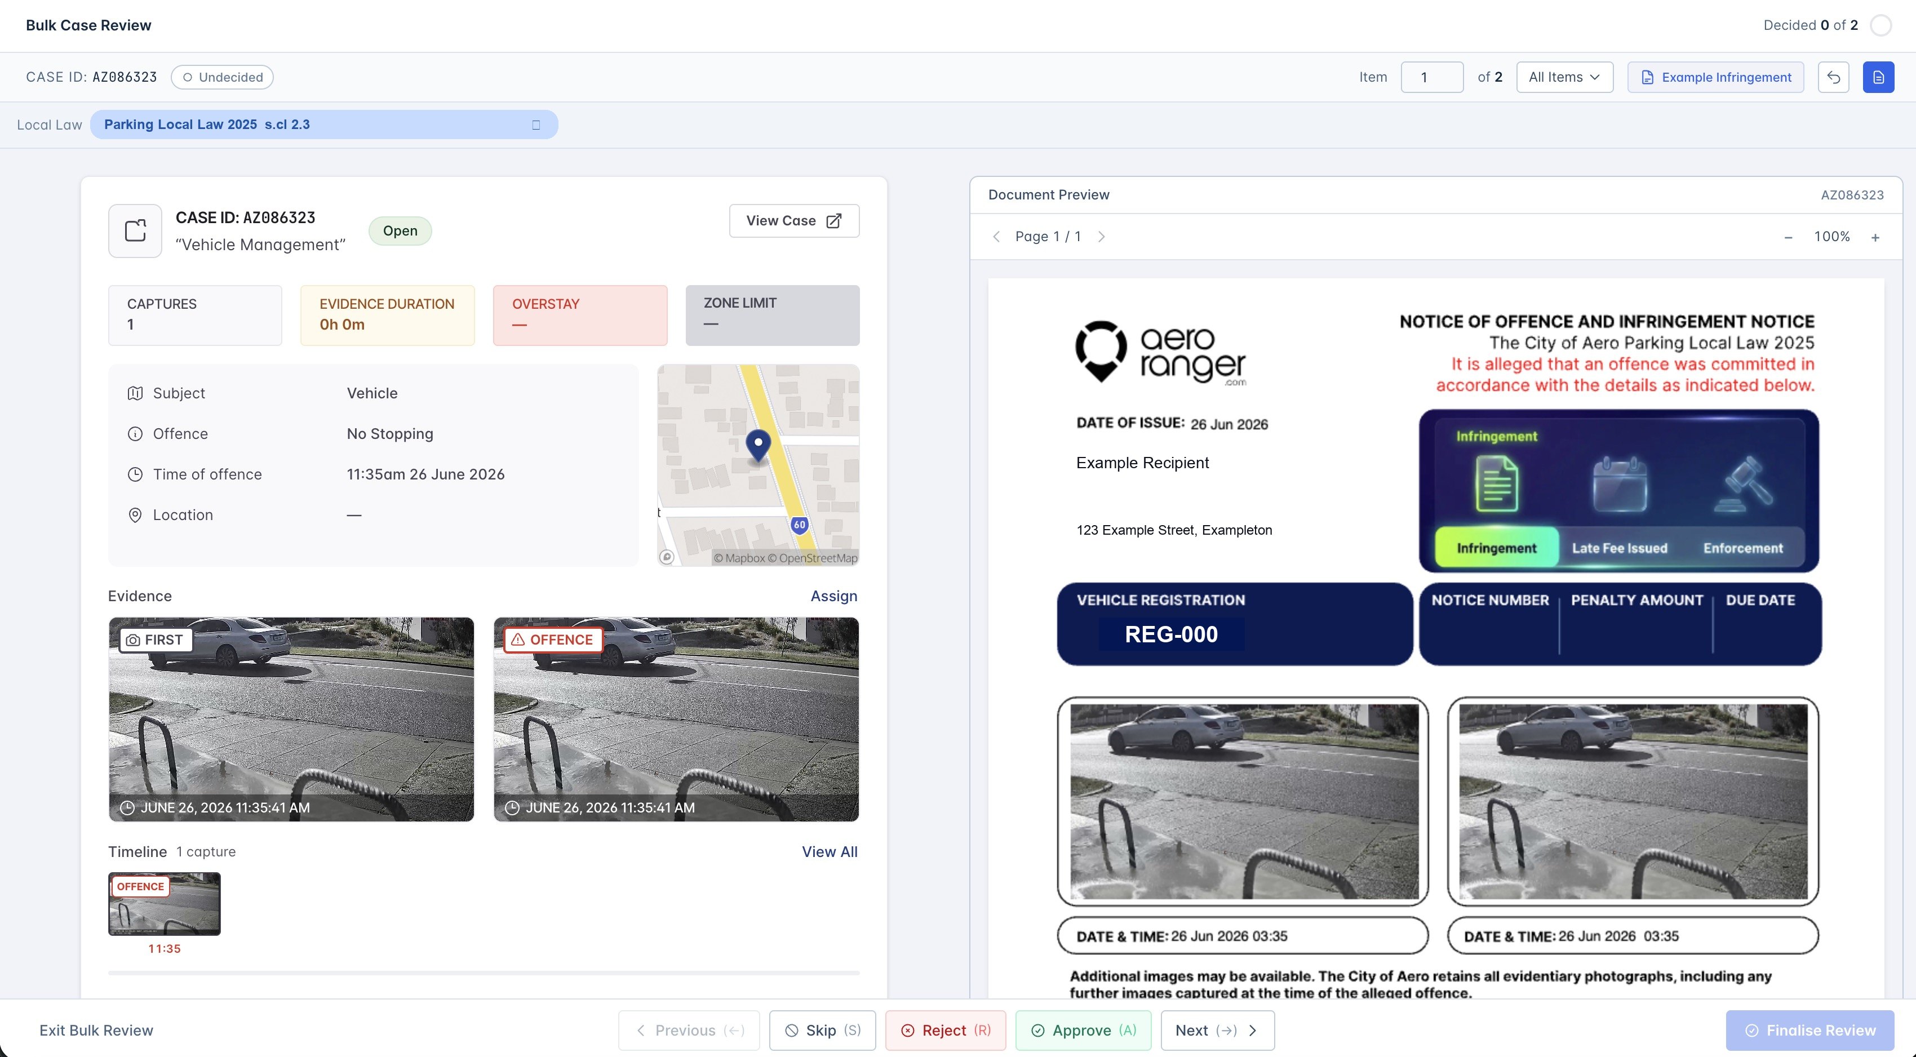Select the Parking Local Law 2025 pill
The width and height of the screenshot is (1916, 1057).
pyautogui.click(x=323, y=125)
